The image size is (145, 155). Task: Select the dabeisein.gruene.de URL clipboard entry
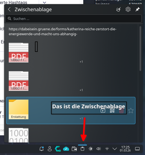(x=63, y=32)
